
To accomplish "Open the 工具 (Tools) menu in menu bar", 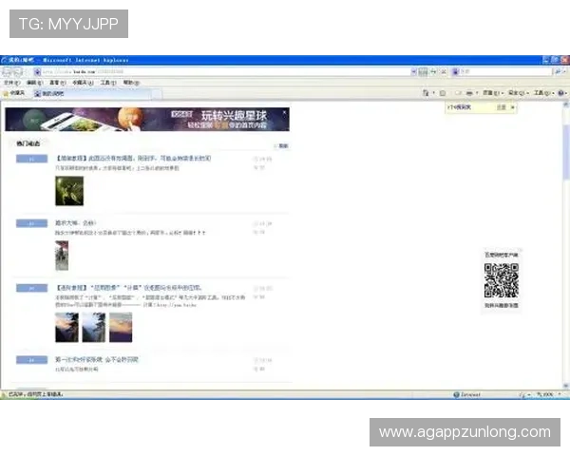I will pos(108,83).
